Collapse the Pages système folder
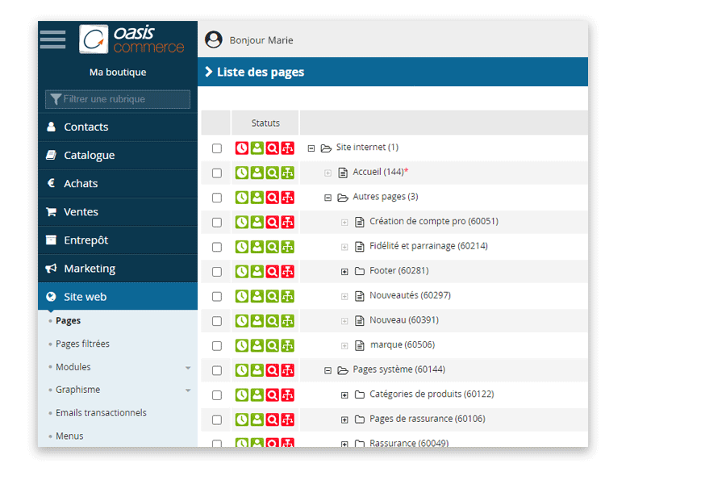 point(328,370)
